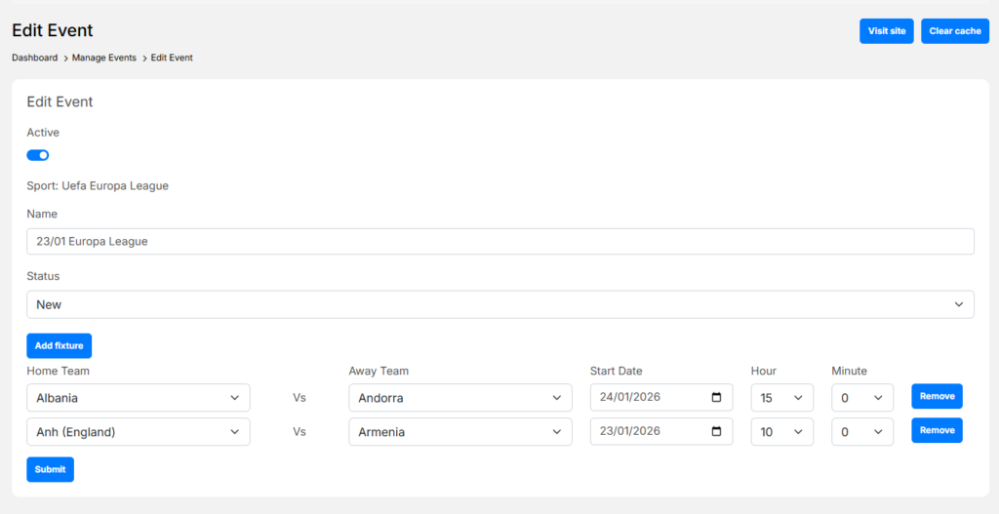Expand the Status dropdown showing New
The width and height of the screenshot is (999, 514).
[x=499, y=304]
